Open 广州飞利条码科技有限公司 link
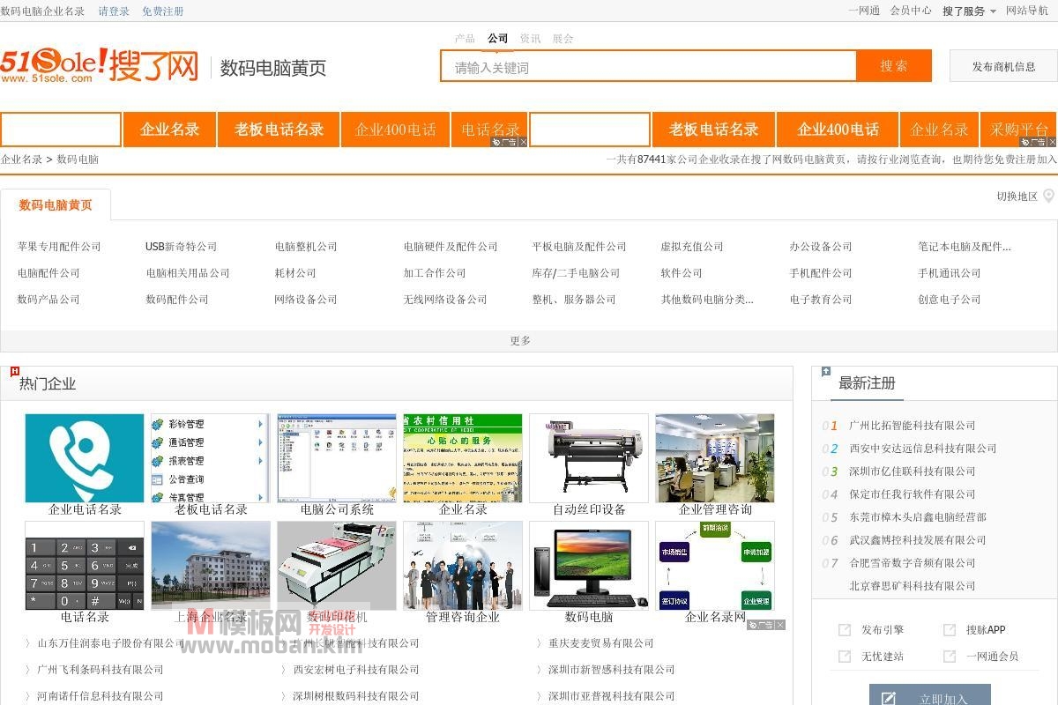The image size is (1058, 705). 101,670
